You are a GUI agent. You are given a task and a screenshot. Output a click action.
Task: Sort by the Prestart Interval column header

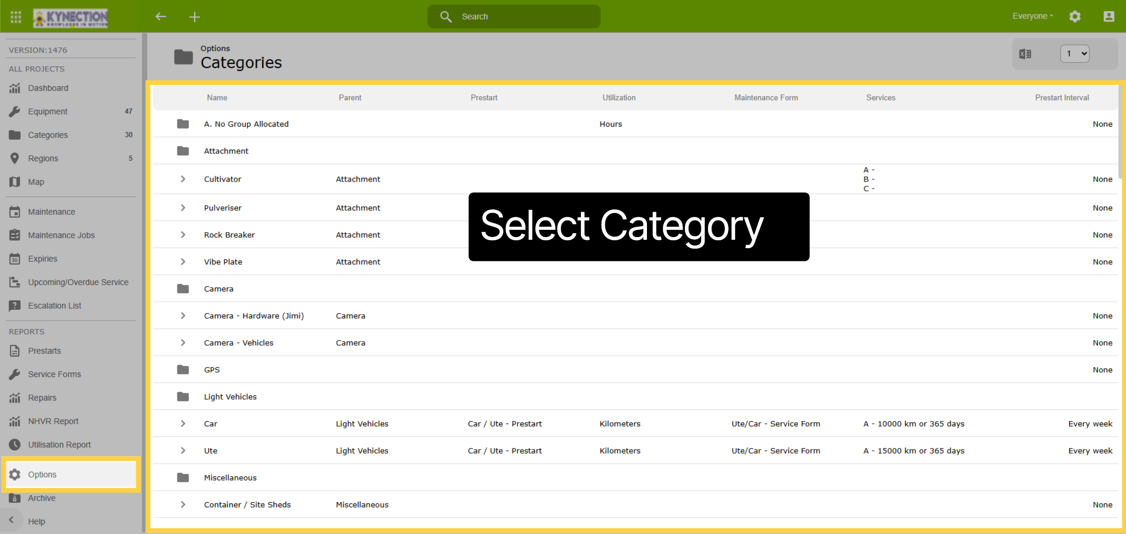(x=1062, y=98)
